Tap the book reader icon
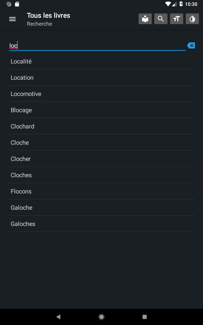 point(145,19)
